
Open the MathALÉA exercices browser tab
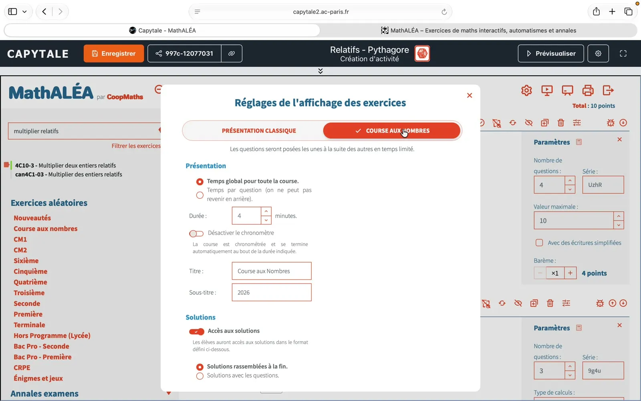(479, 30)
